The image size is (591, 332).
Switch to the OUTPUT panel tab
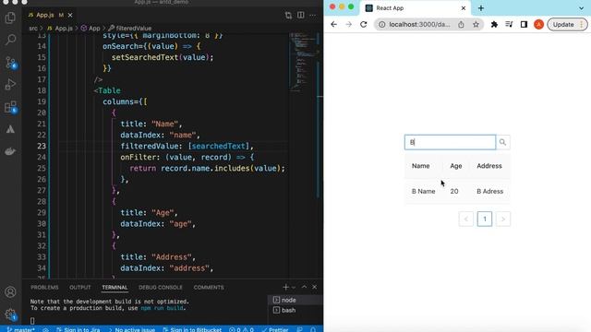pos(80,287)
